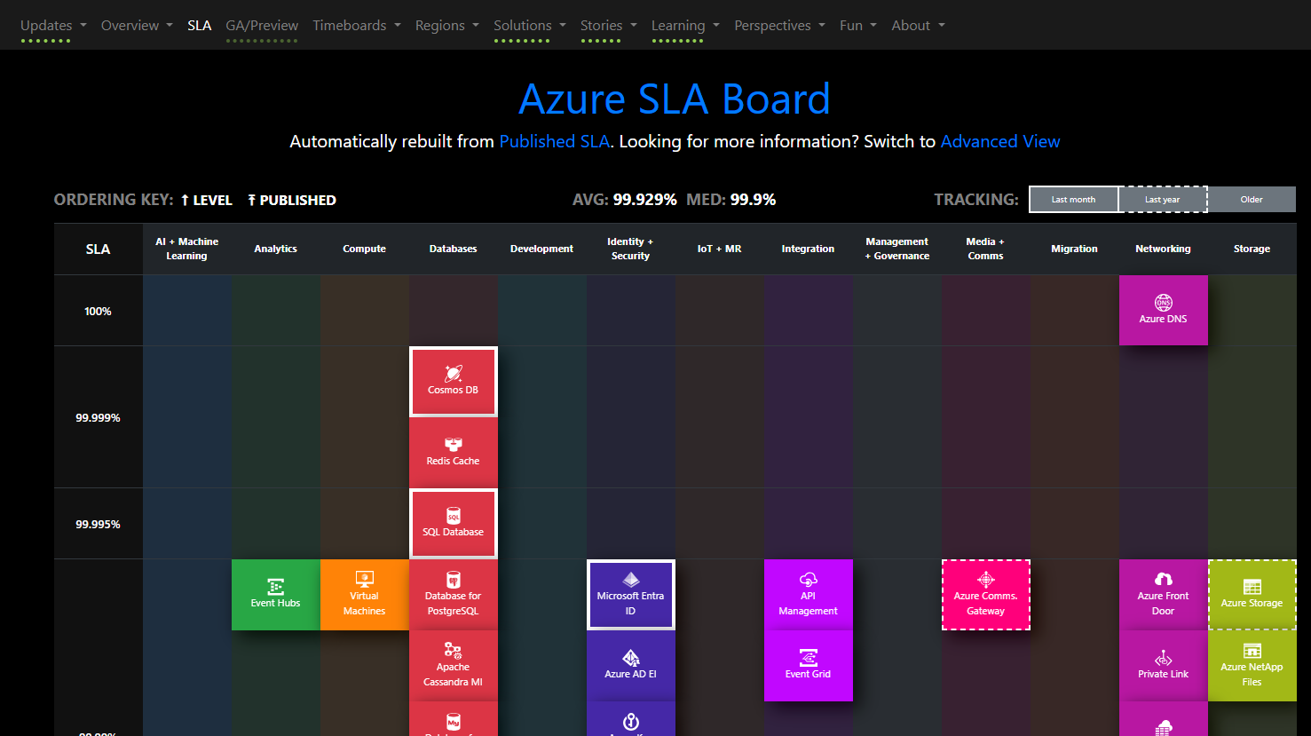Expand the Updates dropdown menu
The width and height of the screenshot is (1311, 736).
(x=53, y=25)
